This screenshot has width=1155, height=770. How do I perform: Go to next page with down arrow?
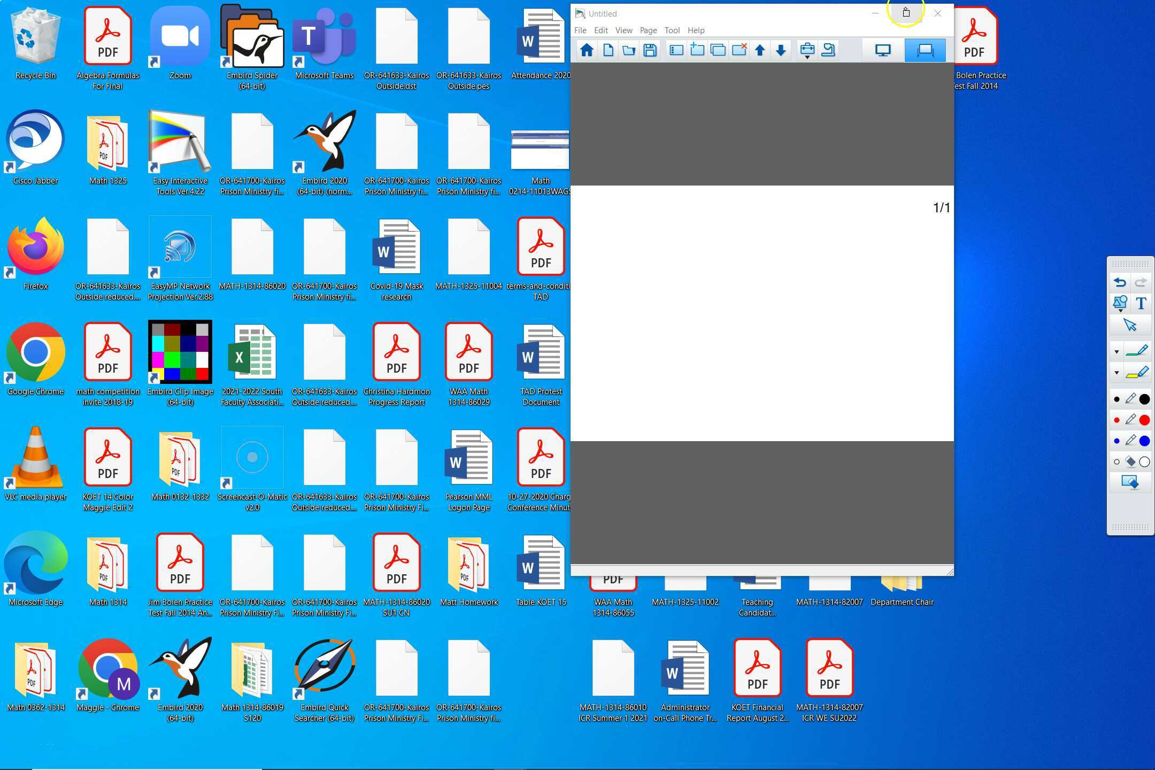click(781, 50)
